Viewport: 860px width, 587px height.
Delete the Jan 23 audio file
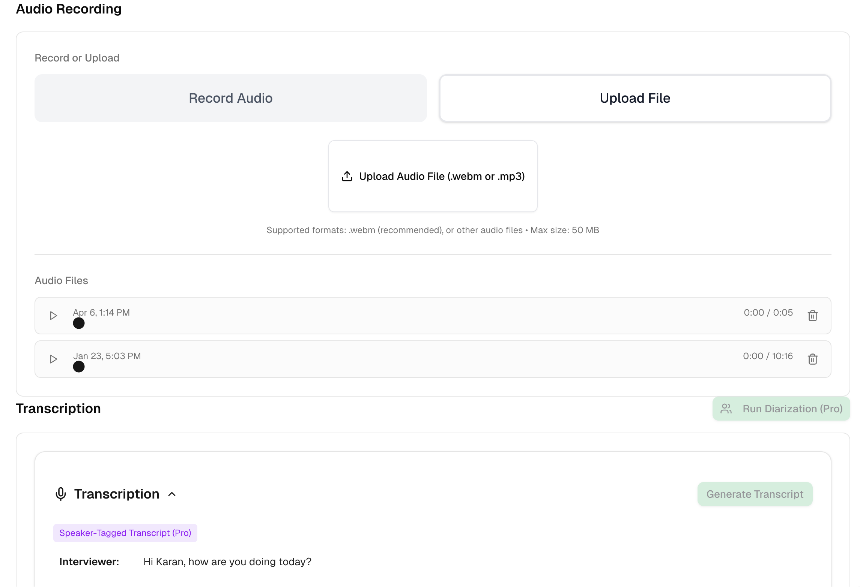812,359
